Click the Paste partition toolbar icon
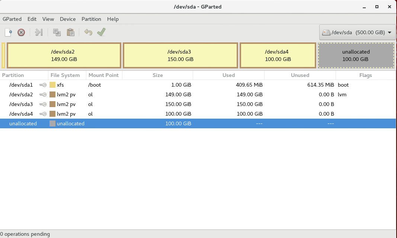397x238 pixels. pos(70,32)
